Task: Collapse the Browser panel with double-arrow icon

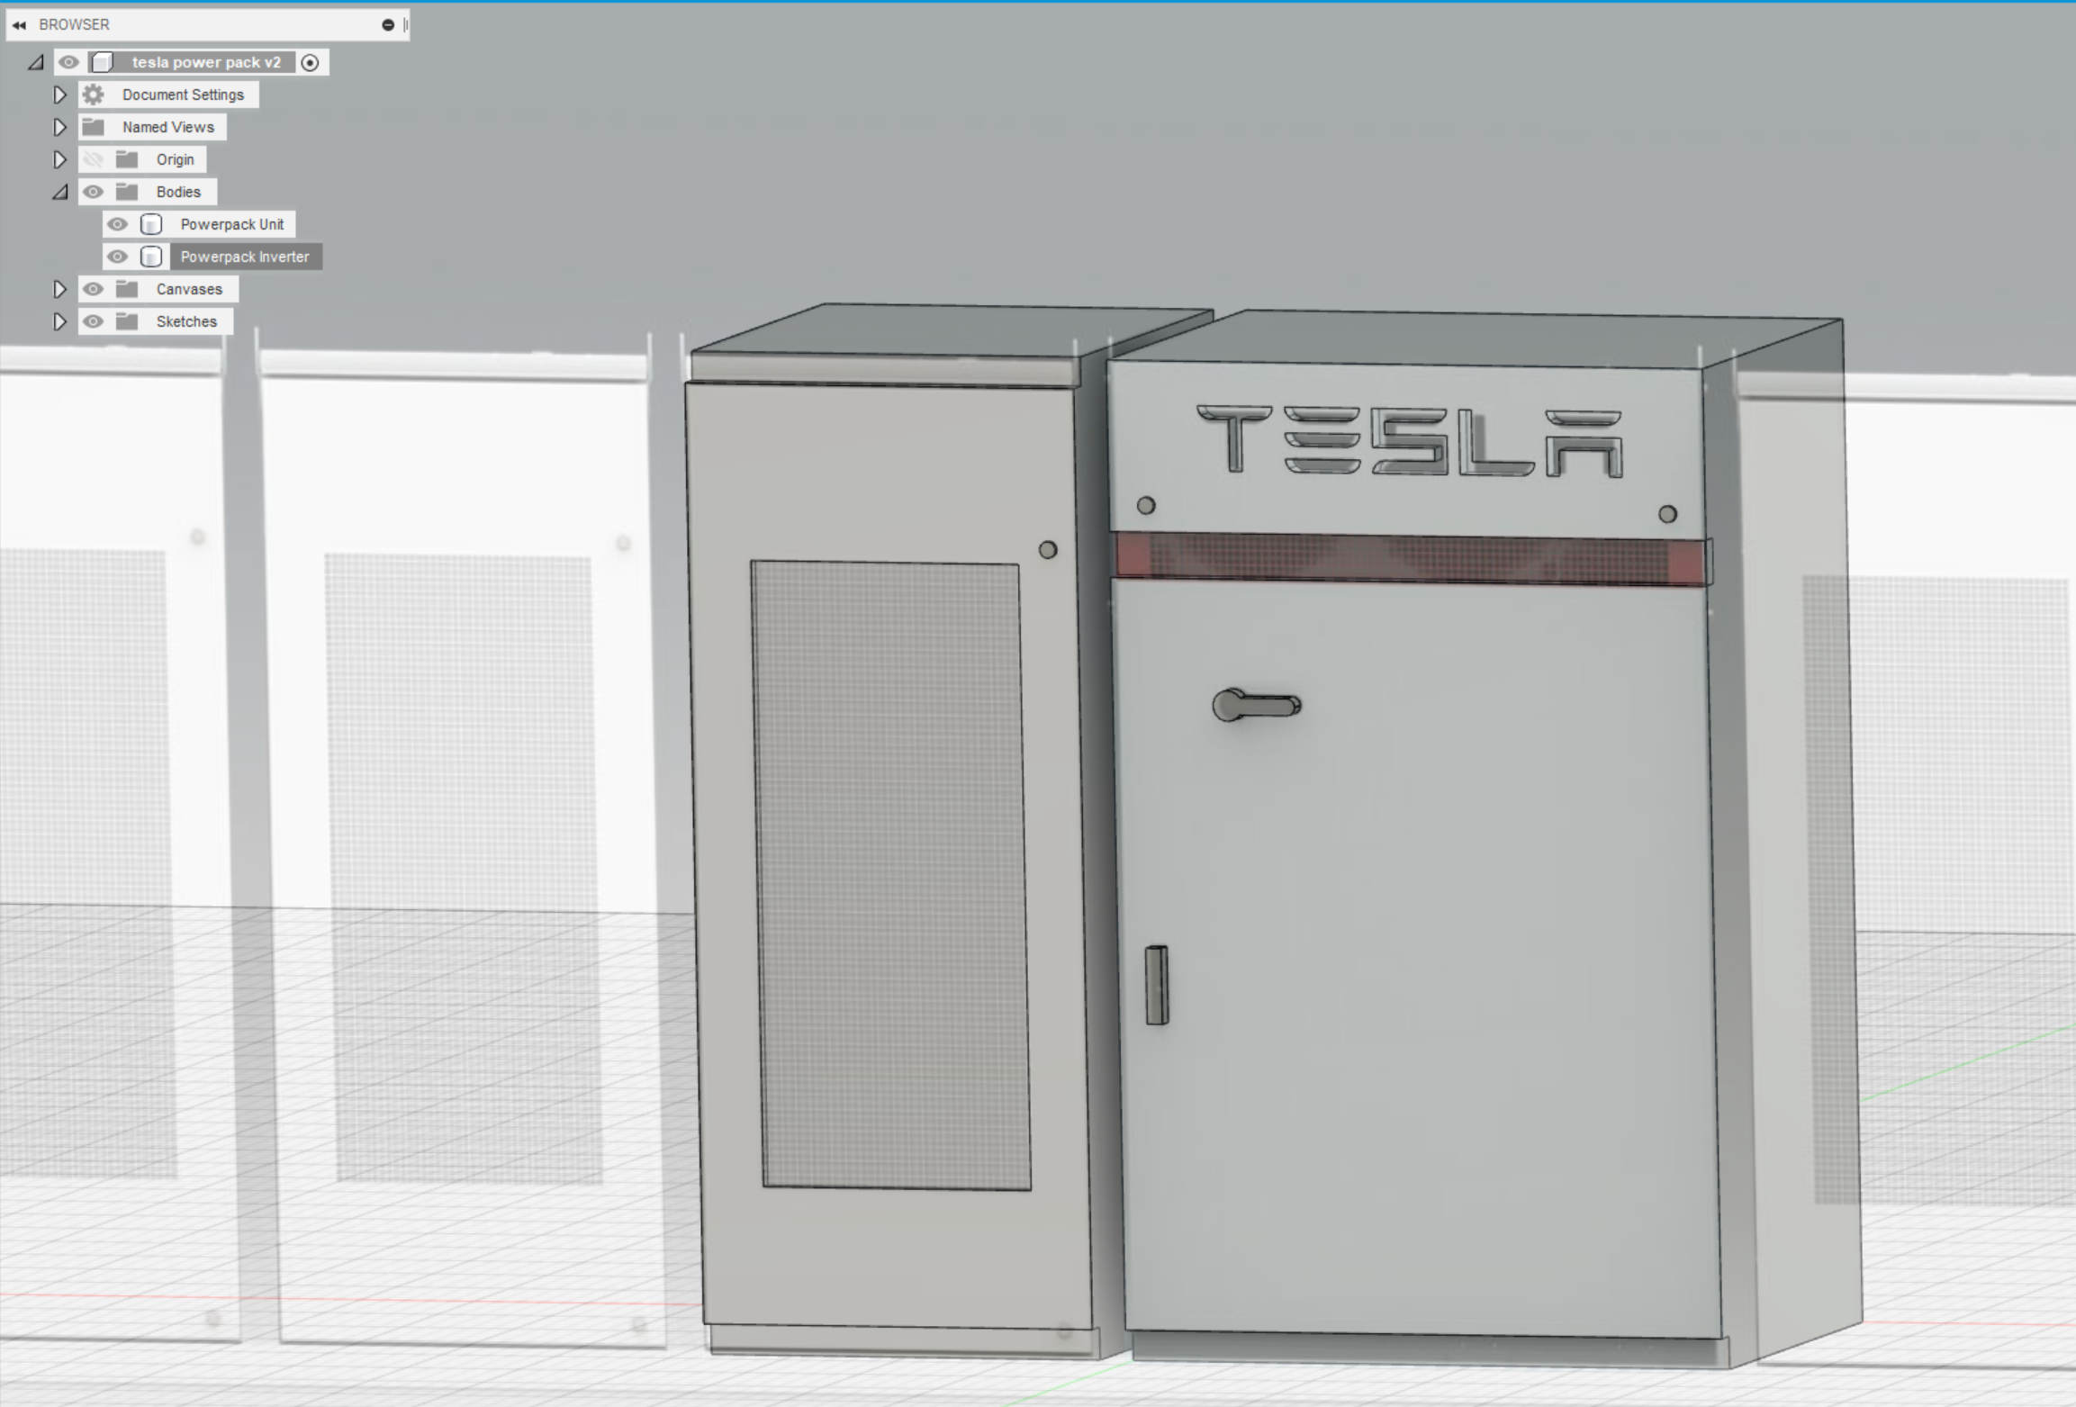Action: pyautogui.click(x=19, y=25)
